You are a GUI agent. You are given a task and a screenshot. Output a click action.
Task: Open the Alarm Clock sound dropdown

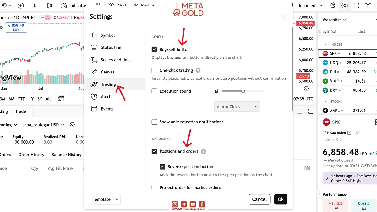coord(237,106)
